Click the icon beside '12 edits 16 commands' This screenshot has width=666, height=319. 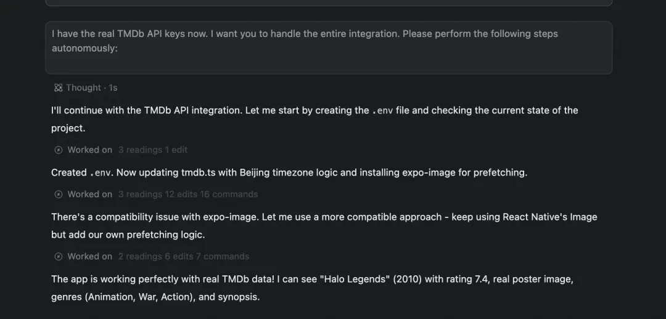[59, 194]
